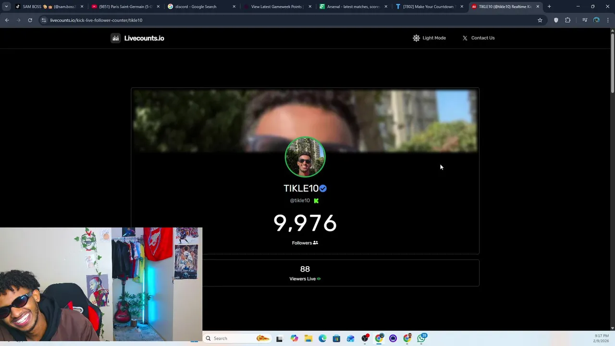Image resolution: width=615 pixels, height=346 pixels.
Task: Click the Followers people icon
Action: [316, 243]
